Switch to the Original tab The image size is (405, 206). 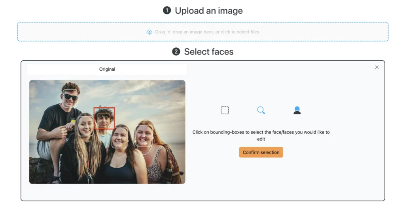coord(107,69)
